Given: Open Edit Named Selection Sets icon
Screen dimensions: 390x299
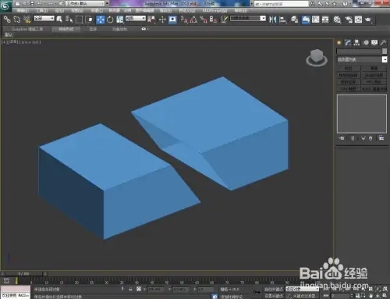Looking at the screenshot, I should [225, 20].
